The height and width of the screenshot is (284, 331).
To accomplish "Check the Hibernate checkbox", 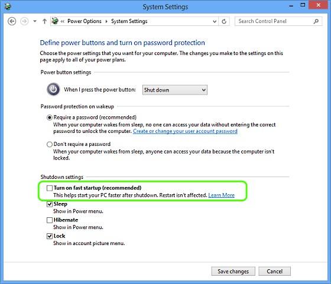I will click(50, 220).
